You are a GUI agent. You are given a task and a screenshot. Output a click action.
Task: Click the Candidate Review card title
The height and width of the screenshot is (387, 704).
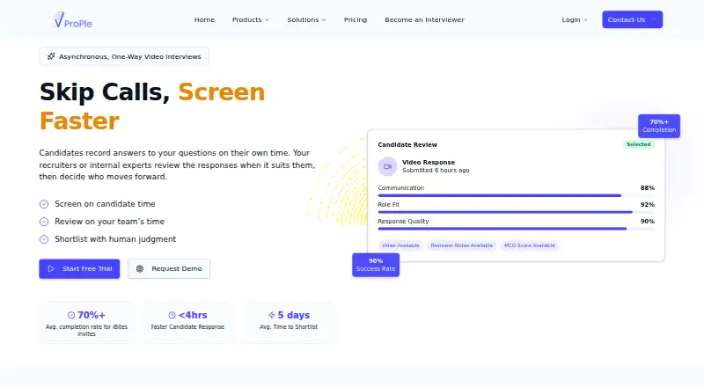pyautogui.click(x=407, y=144)
